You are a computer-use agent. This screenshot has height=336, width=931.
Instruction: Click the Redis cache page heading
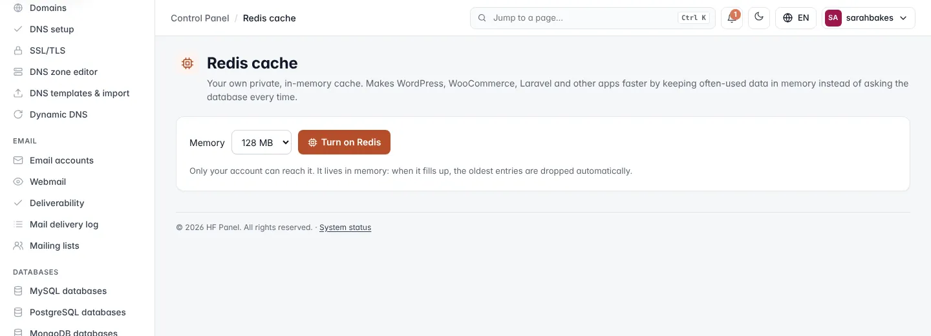pos(252,63)
